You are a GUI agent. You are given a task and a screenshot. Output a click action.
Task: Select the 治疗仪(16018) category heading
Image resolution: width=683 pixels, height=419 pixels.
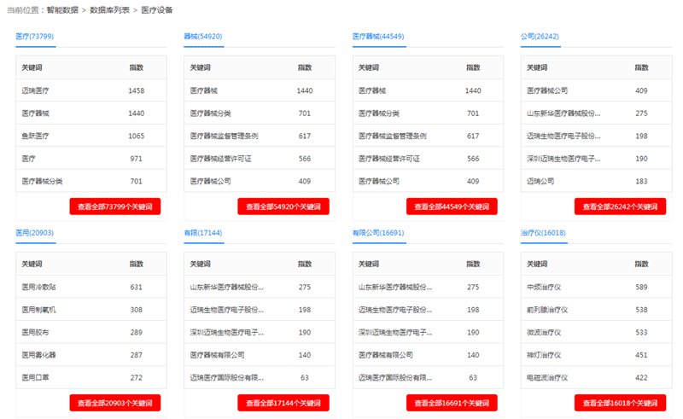[x=543, y=233]
